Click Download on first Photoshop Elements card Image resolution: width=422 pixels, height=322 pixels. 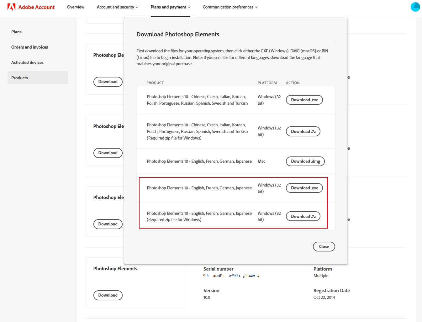(108, 82)
